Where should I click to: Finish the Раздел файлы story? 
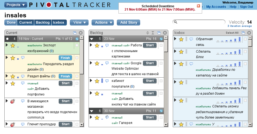65,76
